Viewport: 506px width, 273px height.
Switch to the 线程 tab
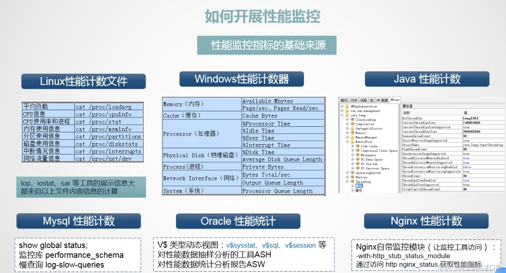[x=364, y=100]
